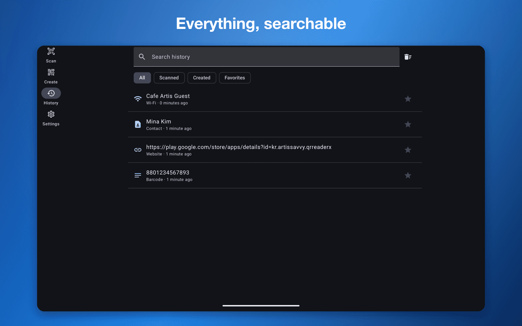Favorite the Cafe Artis Guest entry

(408, 99)
